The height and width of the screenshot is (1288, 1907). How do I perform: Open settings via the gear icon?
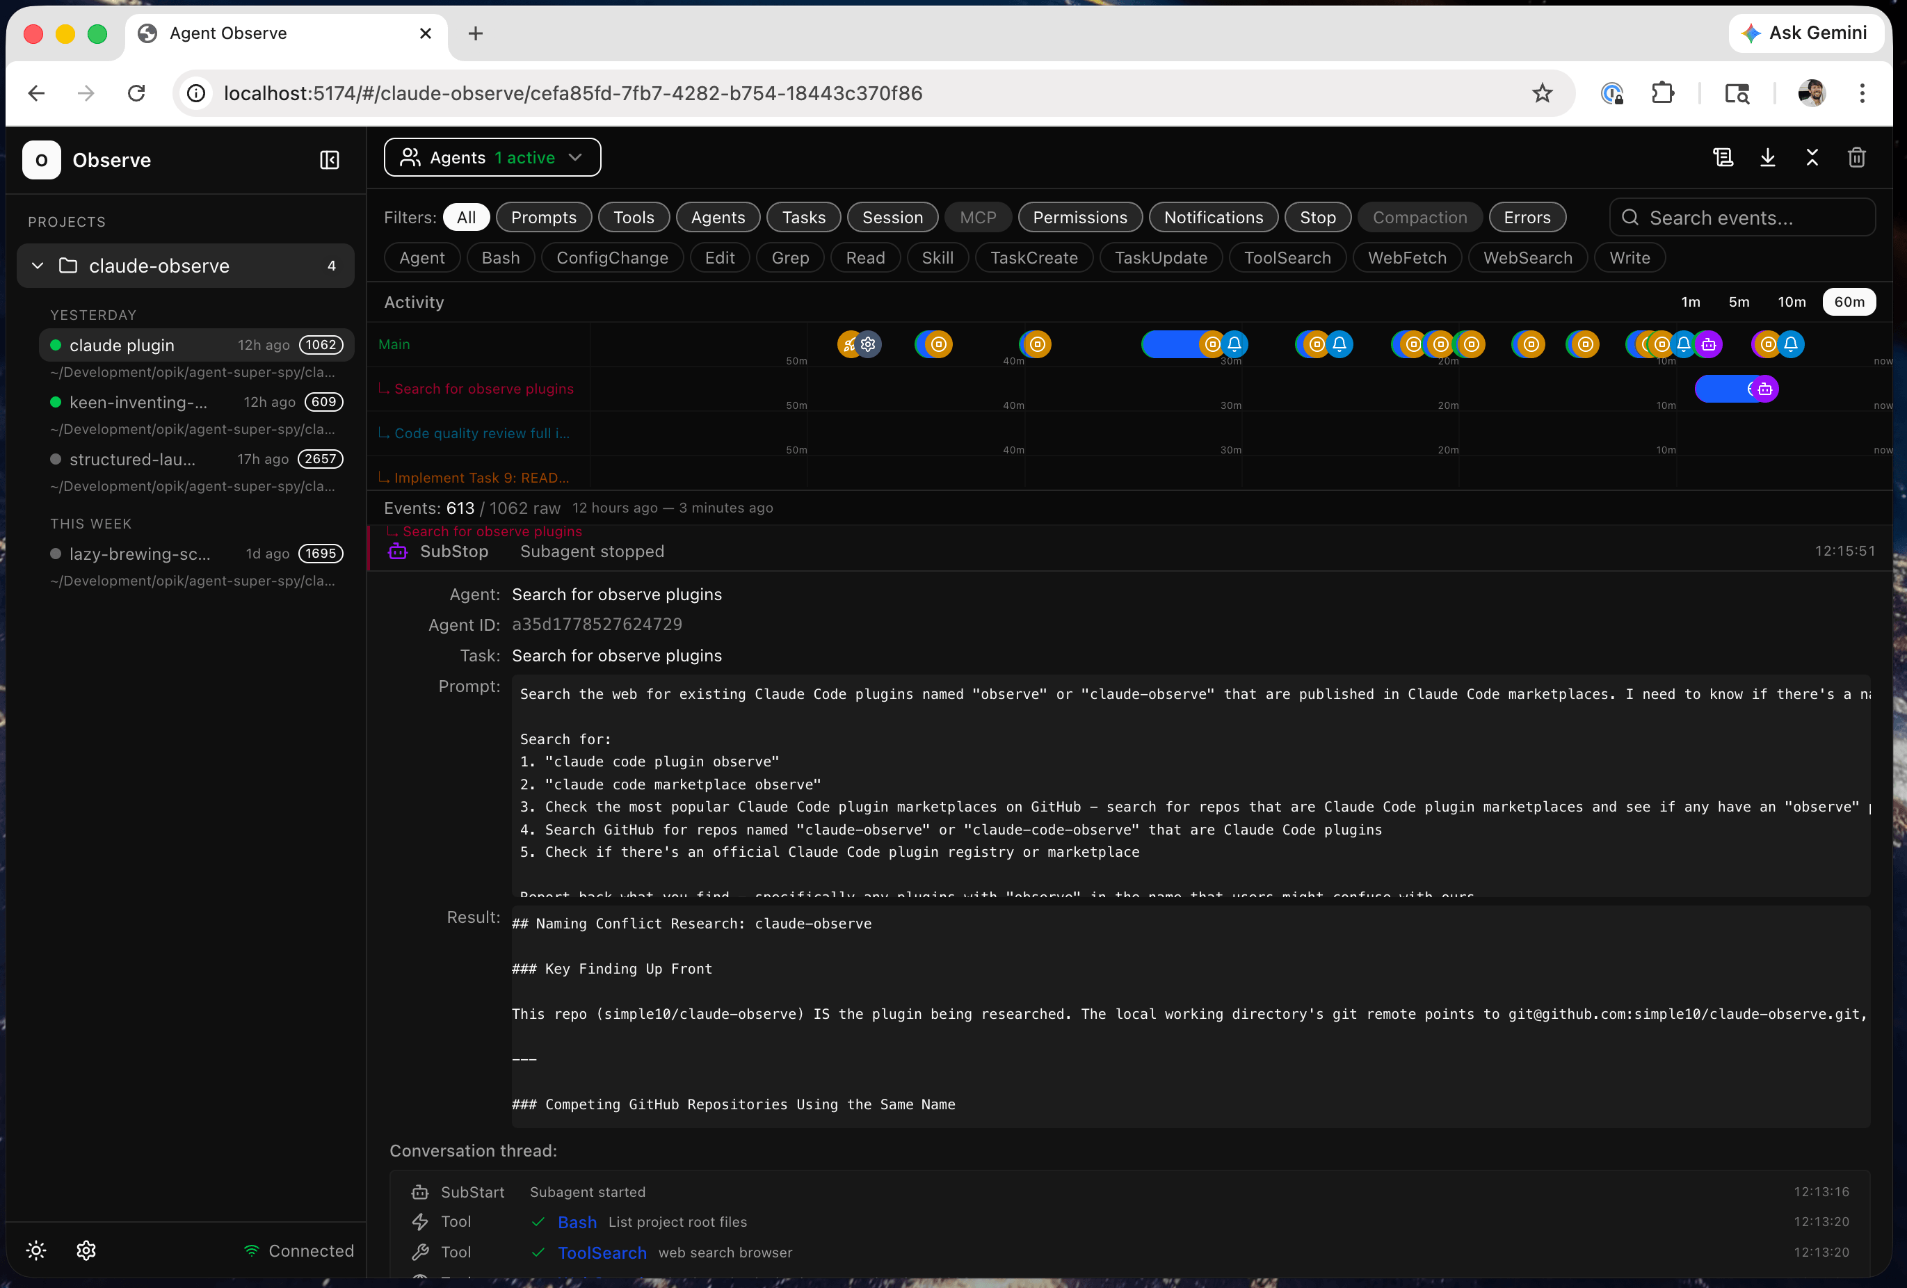[86, 1250]
